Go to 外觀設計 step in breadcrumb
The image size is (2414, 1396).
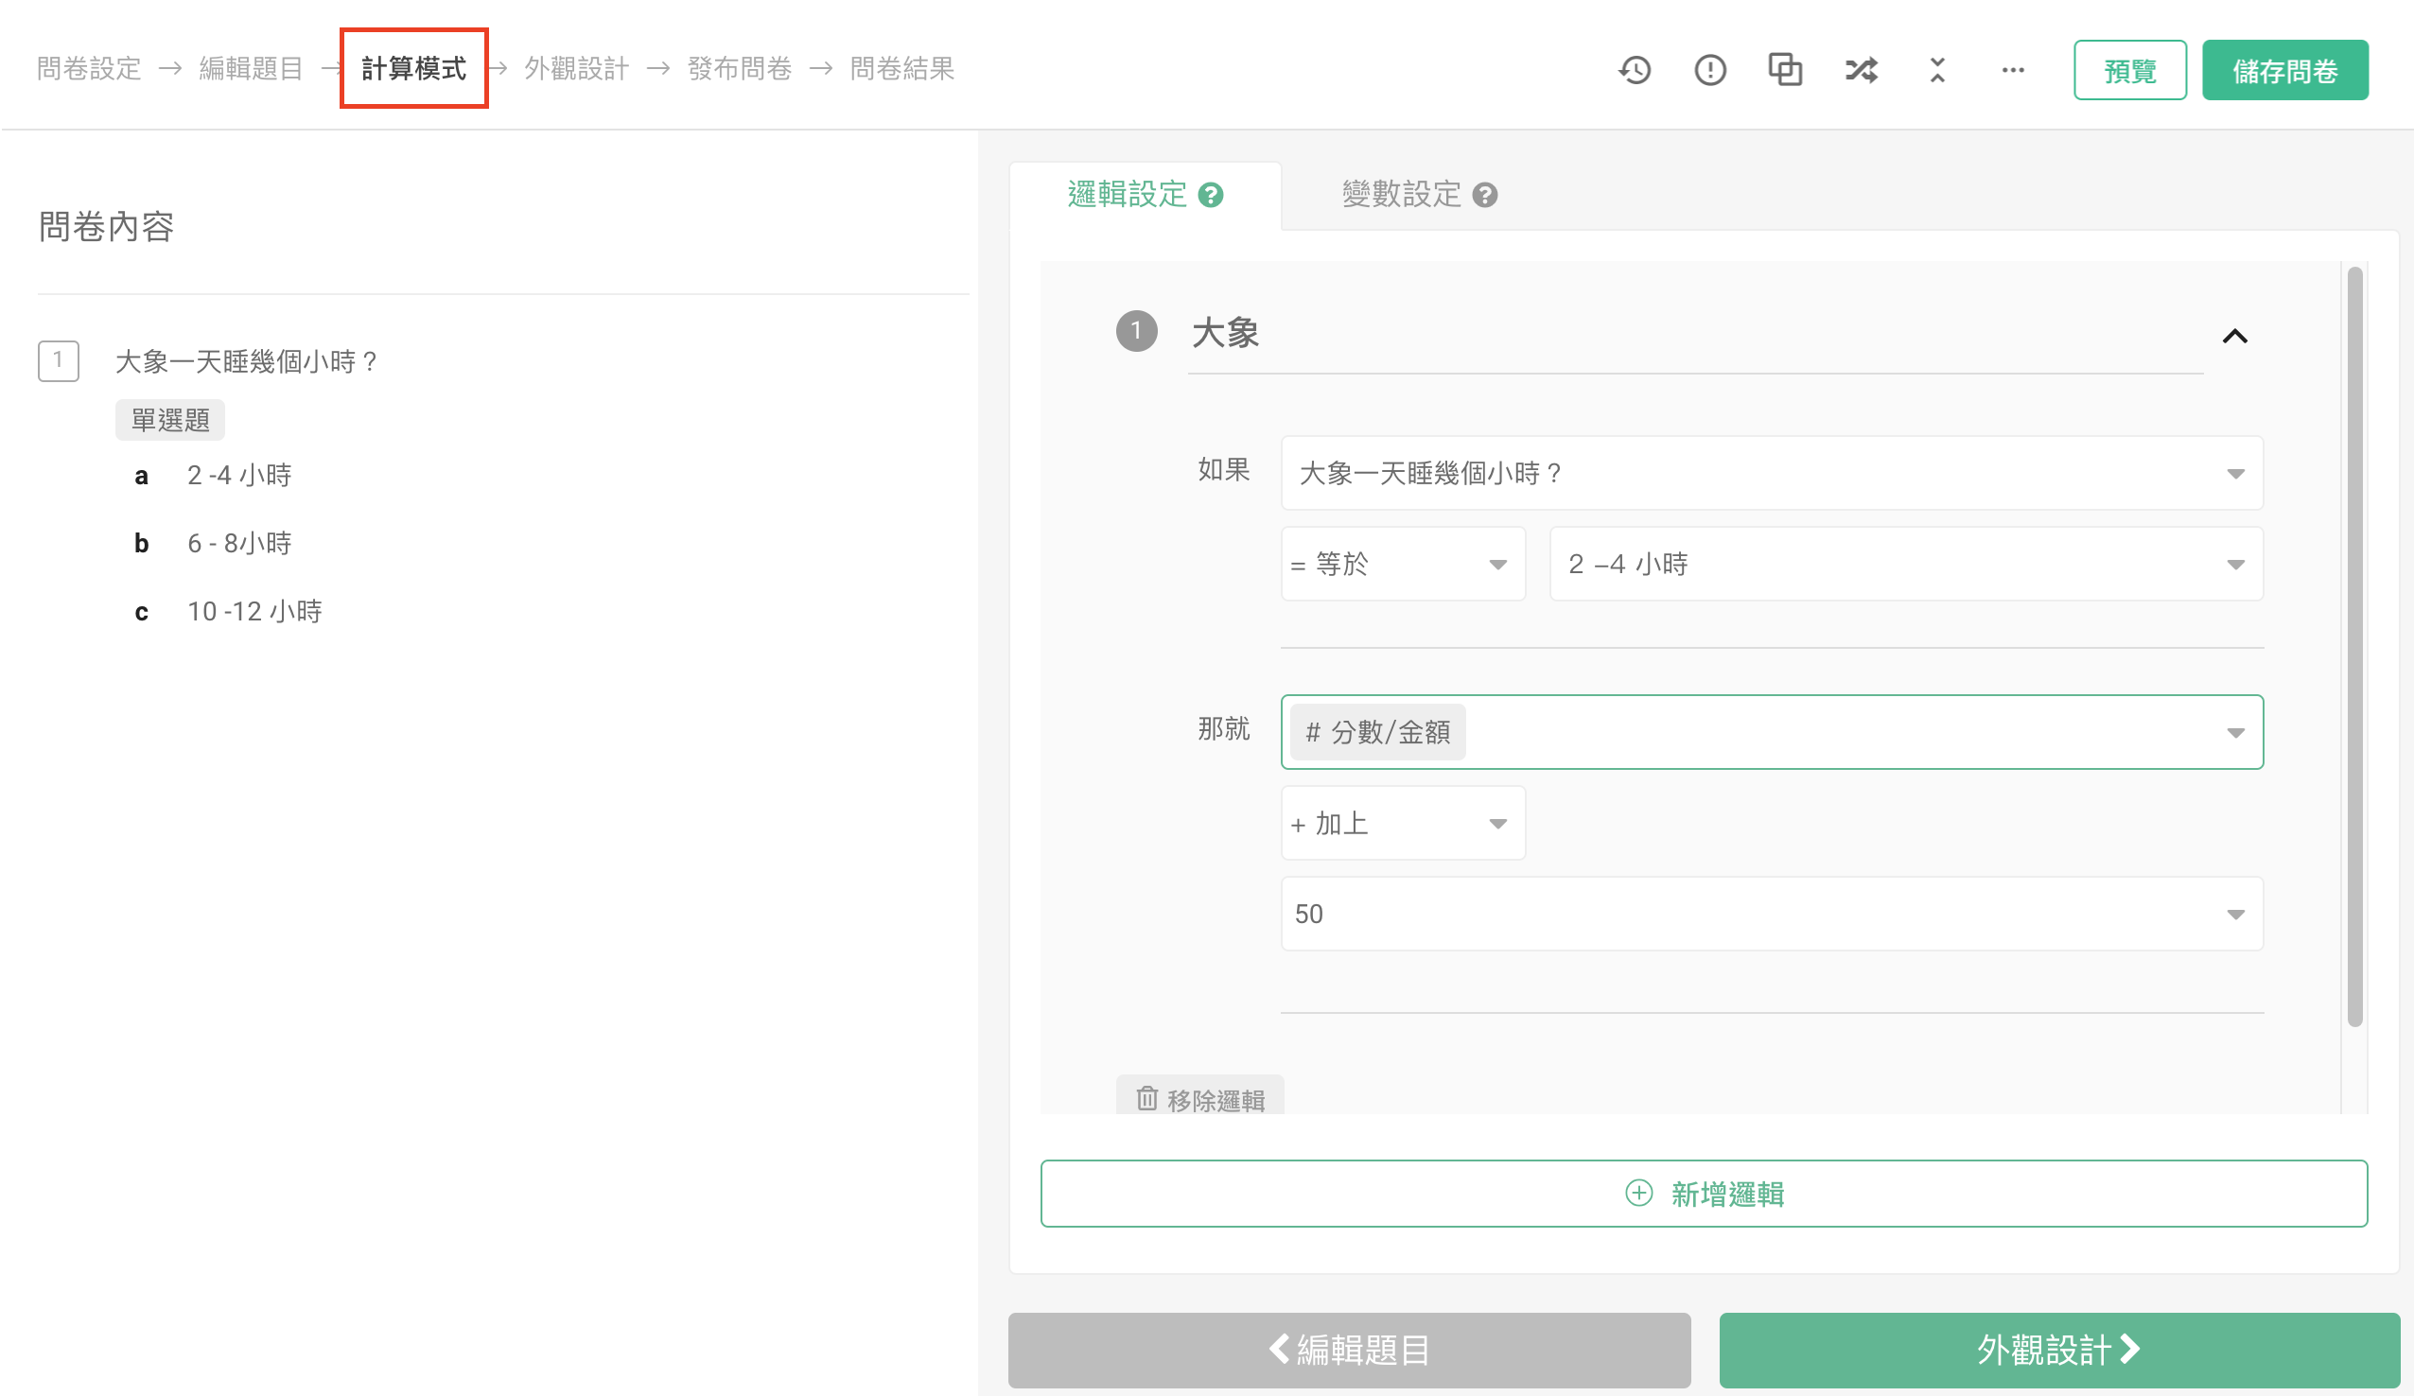pyautogui.click(x=577, y=69)
